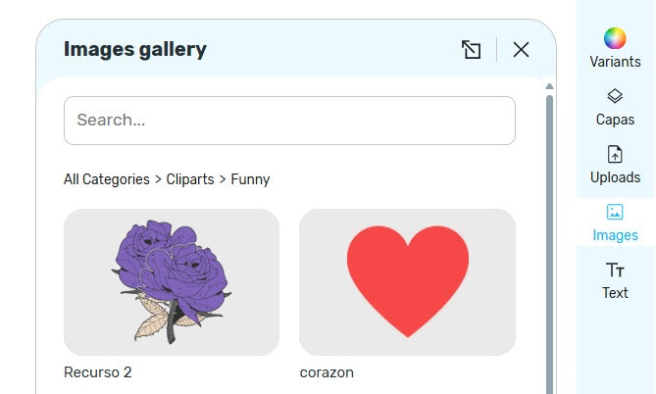Switch to the Uploads tab label
This screenshot has width=656, height=394.
click(615, 177)
